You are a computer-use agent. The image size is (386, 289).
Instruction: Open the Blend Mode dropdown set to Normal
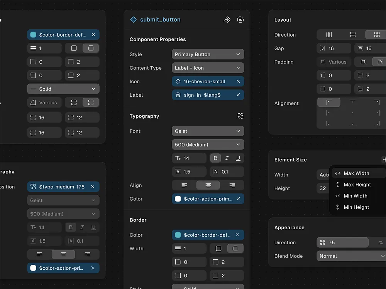click(350, 256)
